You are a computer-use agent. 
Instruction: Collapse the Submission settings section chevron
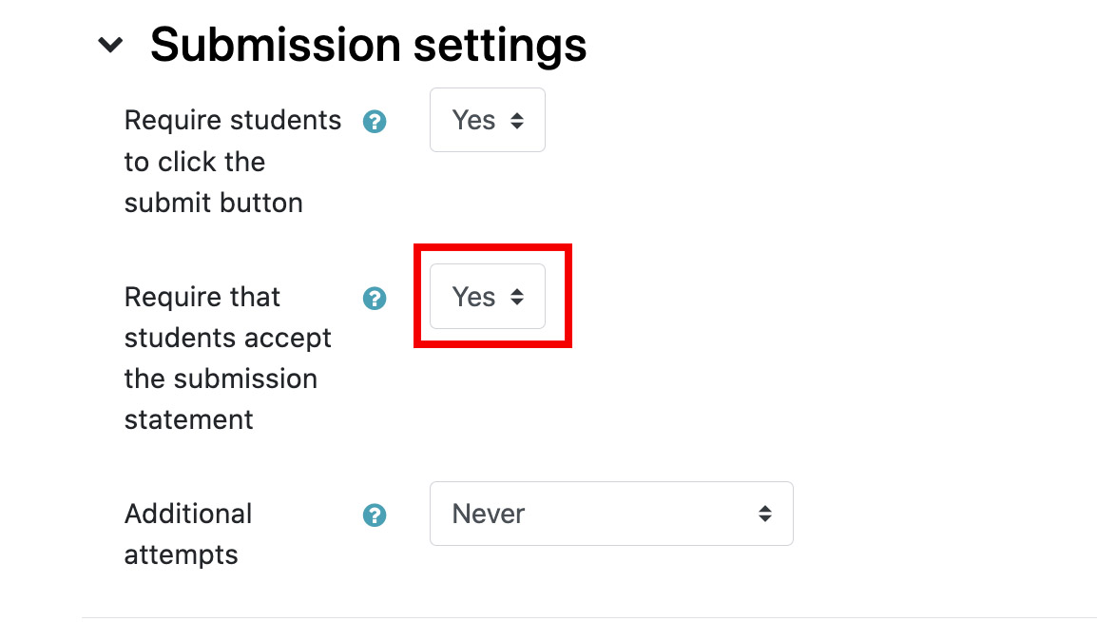click(x=111, y=45)
